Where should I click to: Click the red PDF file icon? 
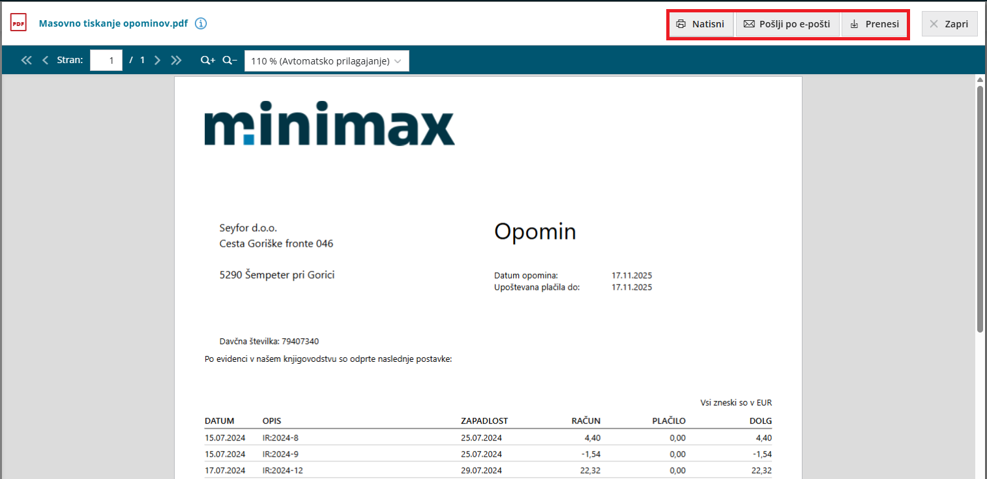tap(18, 23)
